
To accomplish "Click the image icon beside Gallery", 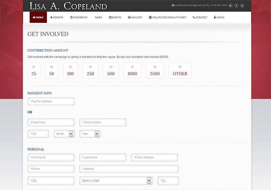I will point(129,17).
